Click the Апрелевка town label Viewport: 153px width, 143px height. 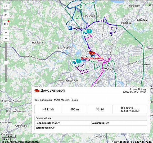pyautogui.click(x=21, y=126)
